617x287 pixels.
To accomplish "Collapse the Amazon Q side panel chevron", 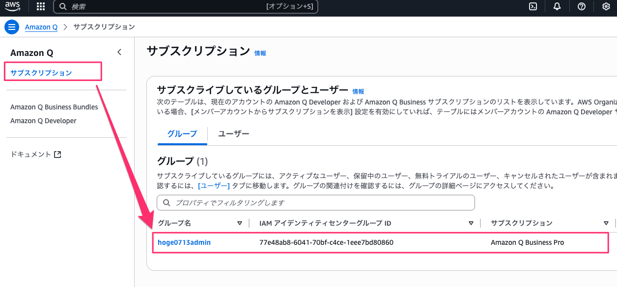I will click(119, 52).
